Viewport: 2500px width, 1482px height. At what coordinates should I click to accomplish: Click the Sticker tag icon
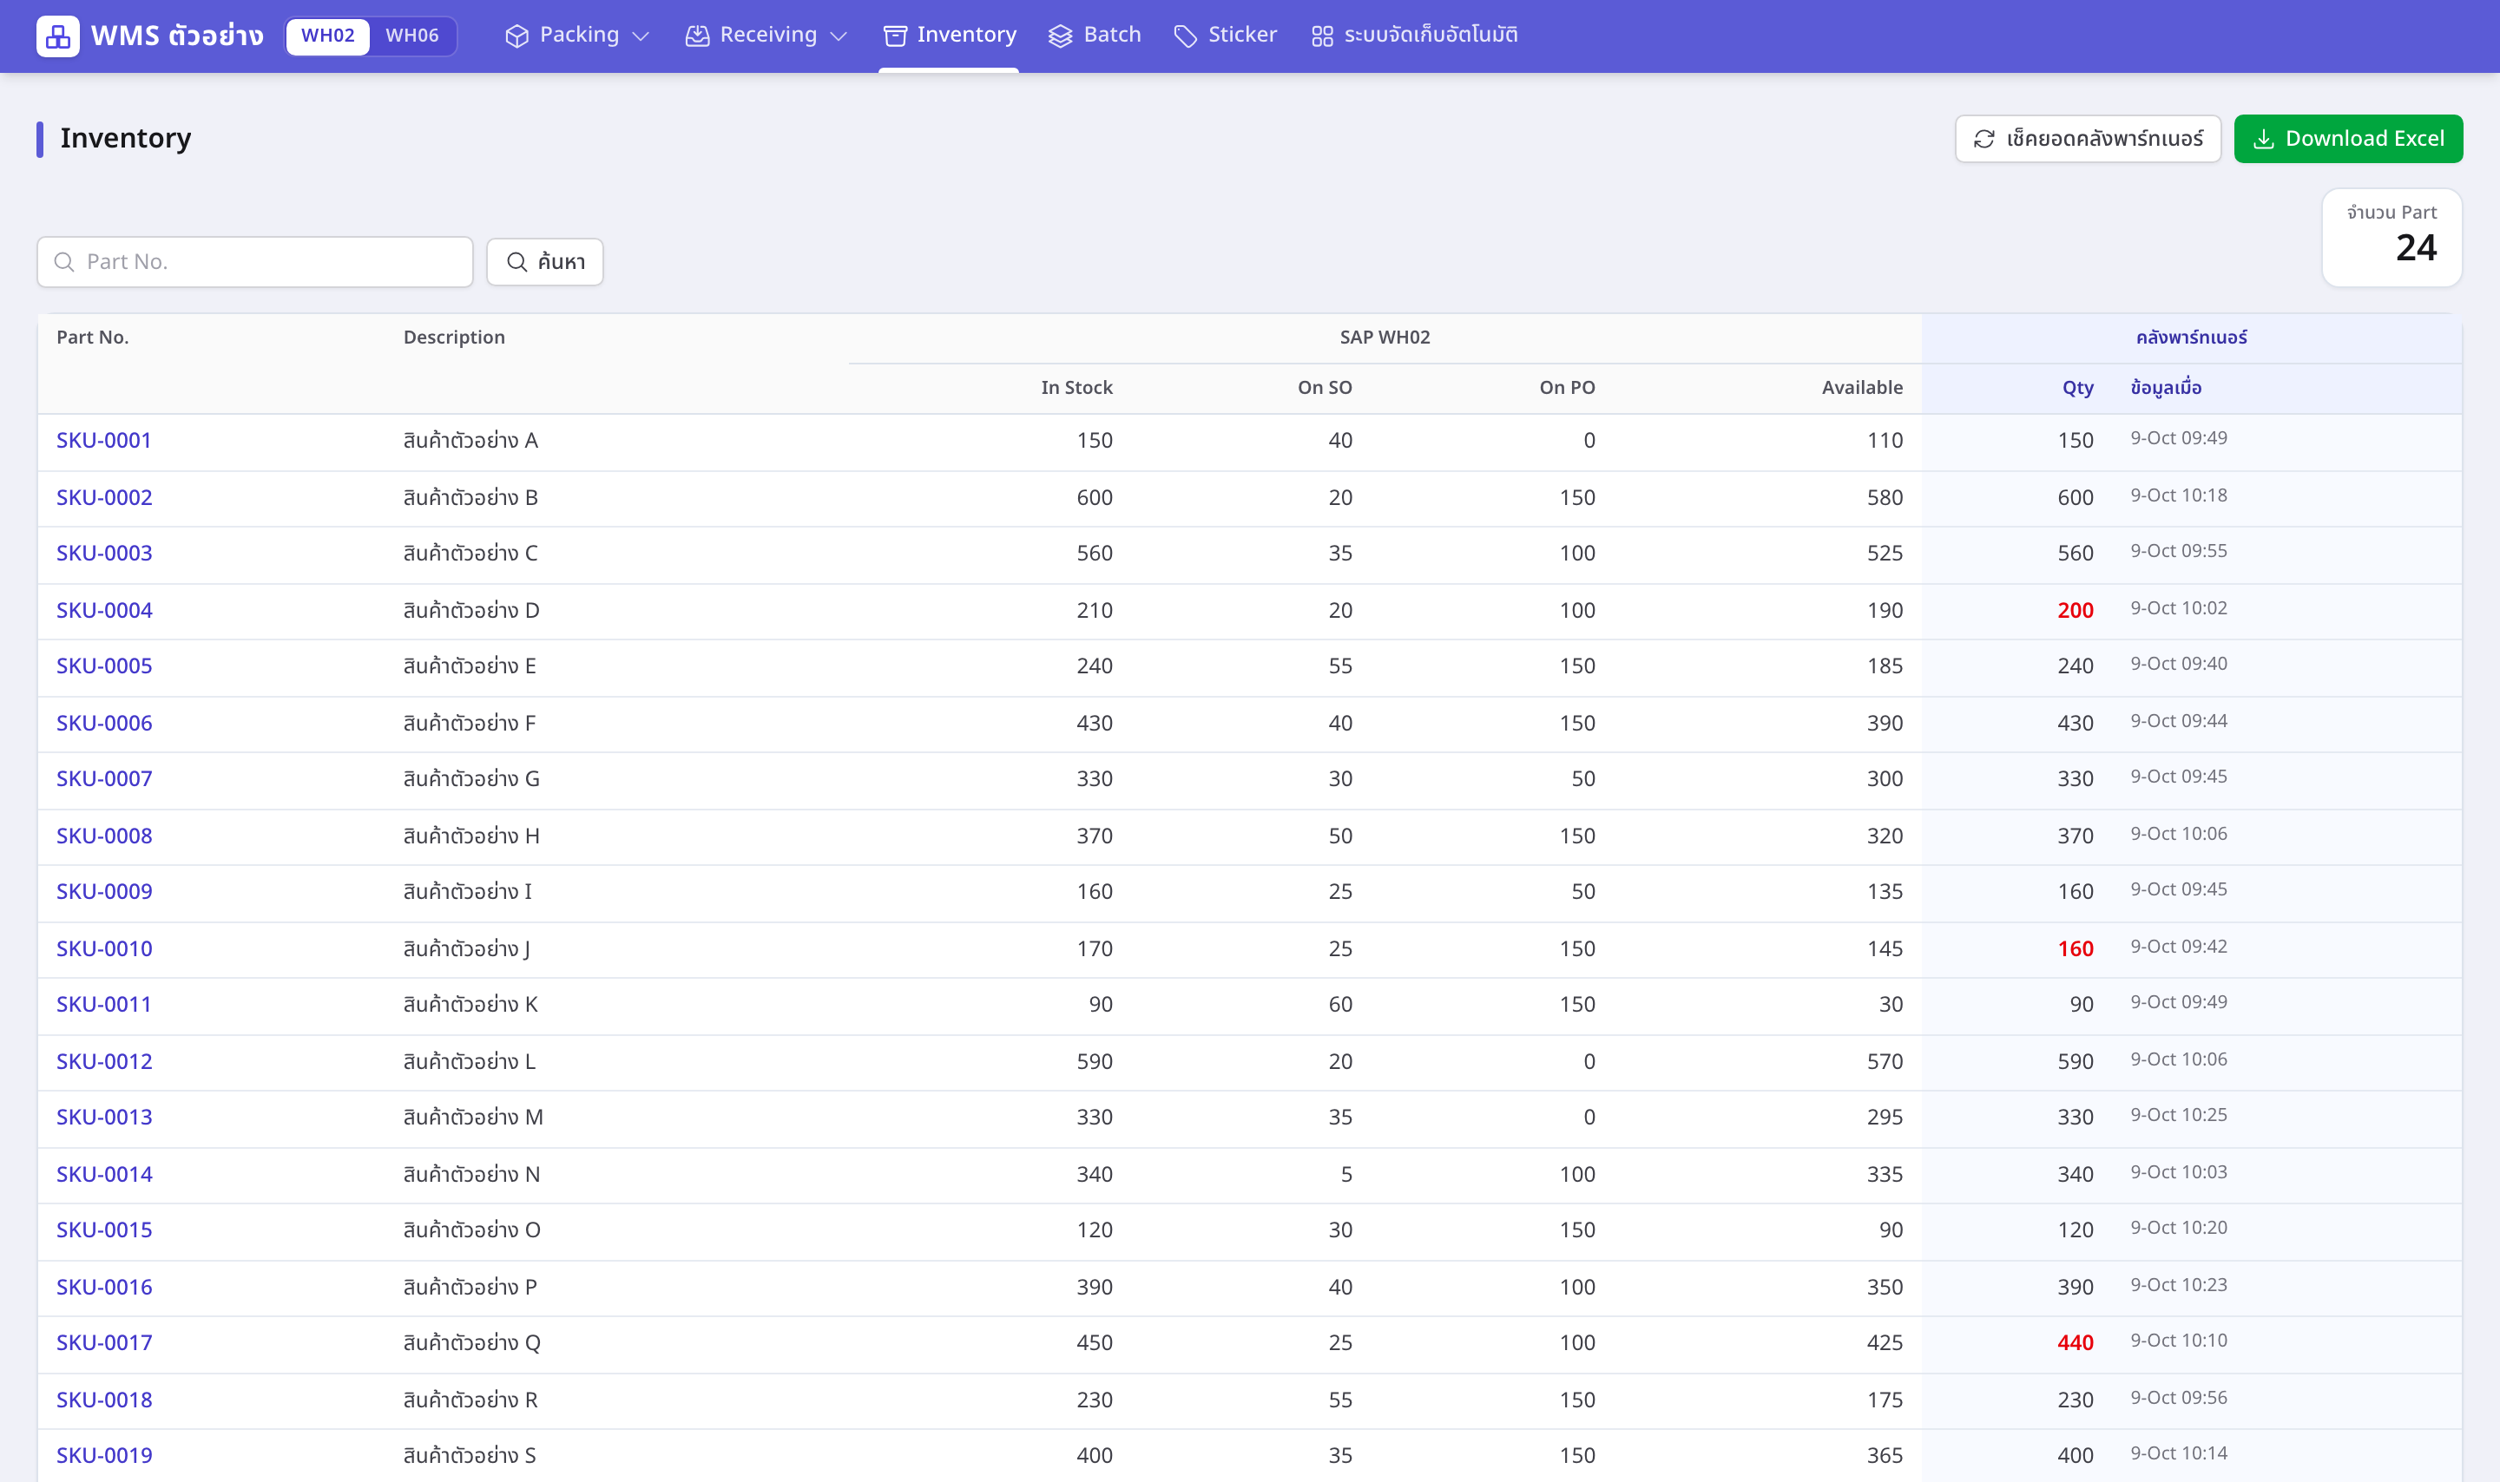pos(1186,36)
